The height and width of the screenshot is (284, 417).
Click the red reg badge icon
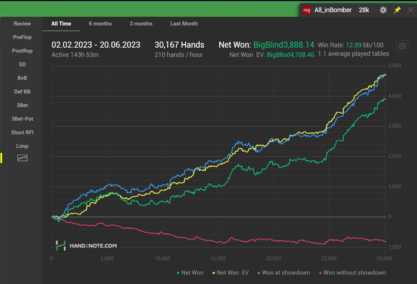click(x=307, y=10)
